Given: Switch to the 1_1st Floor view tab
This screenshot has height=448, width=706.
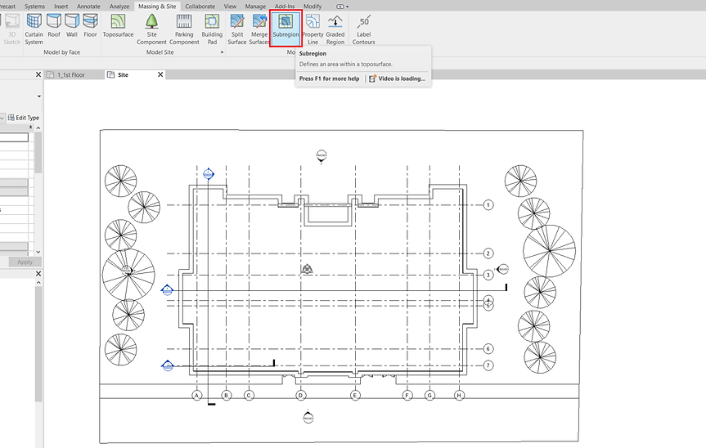Looking at the screenshot, I should click(x=71, y=74).
